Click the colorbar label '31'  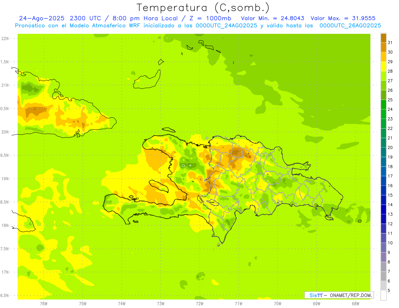point(390,42)
